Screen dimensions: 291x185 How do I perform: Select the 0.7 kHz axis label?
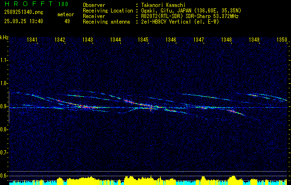click(x=4, y=153)
